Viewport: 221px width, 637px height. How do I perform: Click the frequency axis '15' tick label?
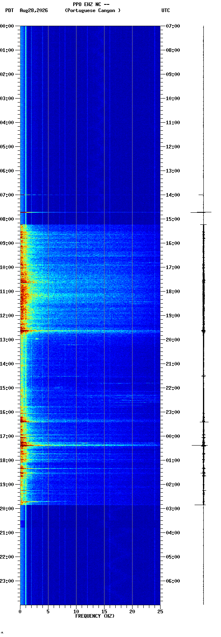pyautogui.click(x=104, y=612)
